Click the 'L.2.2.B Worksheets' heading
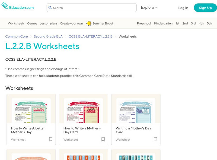This screenshot has height=160, width=217. pyautogui.click(x=42, y=46)
